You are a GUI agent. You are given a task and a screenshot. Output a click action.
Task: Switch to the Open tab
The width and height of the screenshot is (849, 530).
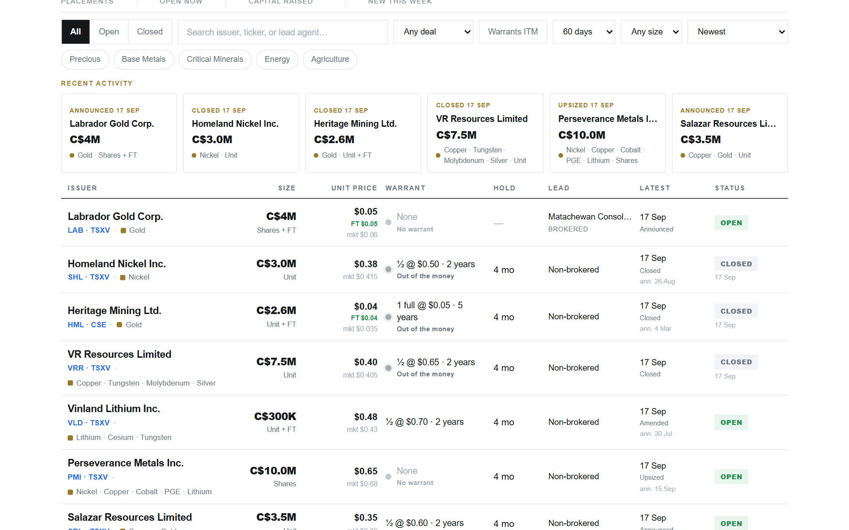(109, 32)
